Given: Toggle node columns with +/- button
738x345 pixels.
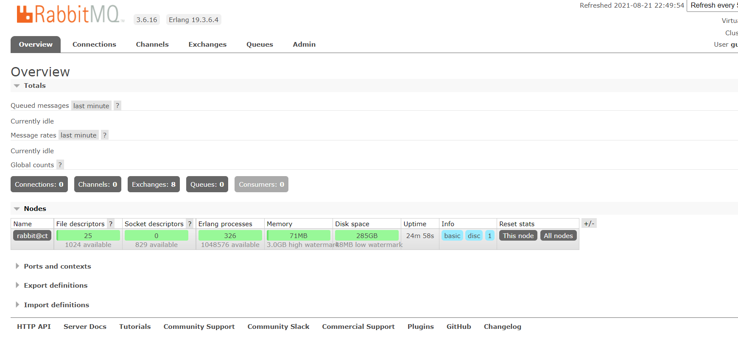Looking at the screenshot, I should (589, 223).
